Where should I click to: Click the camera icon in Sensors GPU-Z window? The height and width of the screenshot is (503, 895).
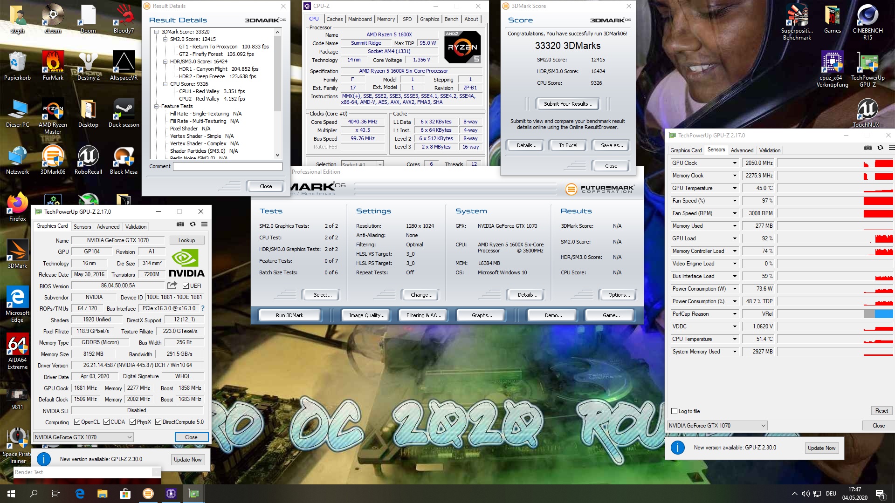click(868, 148)
